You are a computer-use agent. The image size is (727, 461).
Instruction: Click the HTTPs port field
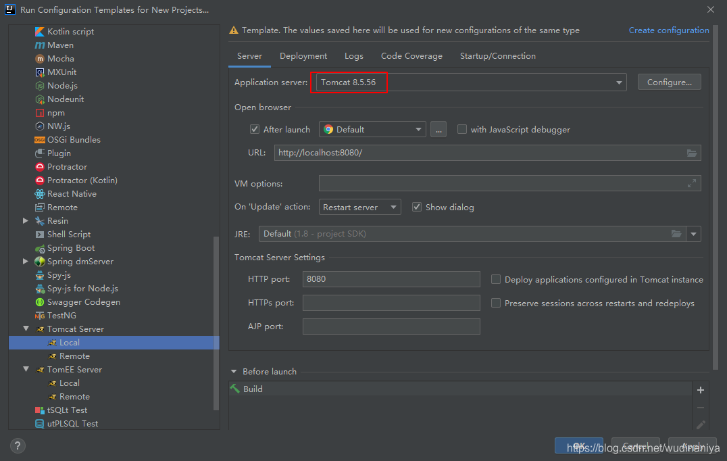coord(391,303)
